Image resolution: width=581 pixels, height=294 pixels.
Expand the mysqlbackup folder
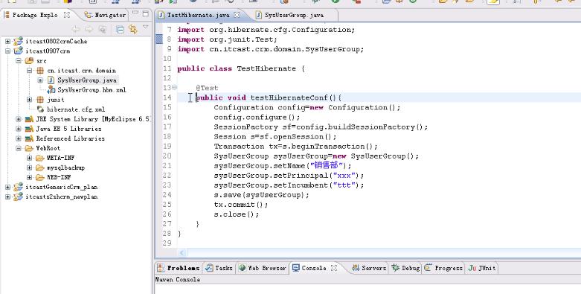(x=29, y=167)
